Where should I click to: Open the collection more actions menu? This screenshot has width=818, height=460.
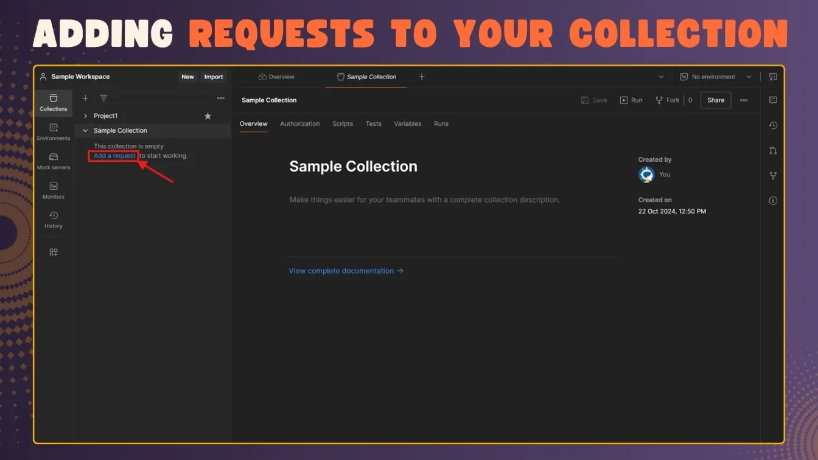click(x=744, y=100)
